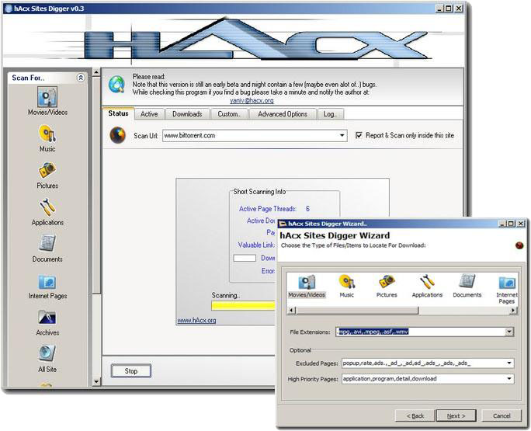Click the Scan Url text field
The image size is (531, 431).
point(251,136)
